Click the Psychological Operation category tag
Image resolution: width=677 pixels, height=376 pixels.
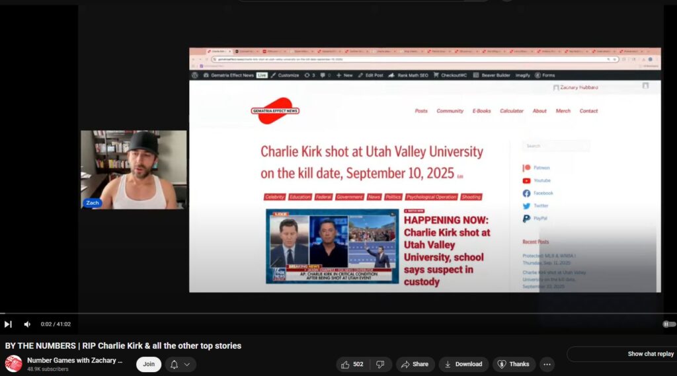(x=431, y=197)
